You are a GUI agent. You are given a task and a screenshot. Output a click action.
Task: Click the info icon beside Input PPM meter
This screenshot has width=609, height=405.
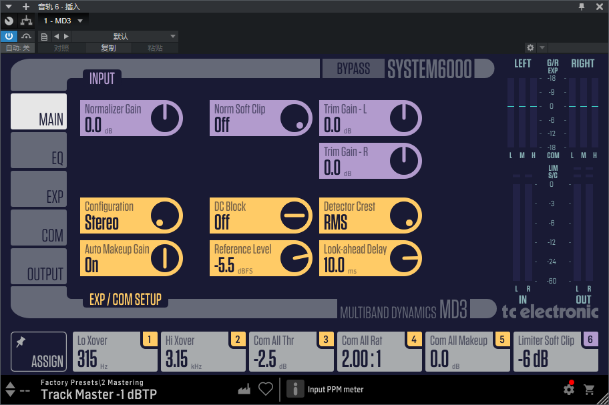click(x=295, y=389)
